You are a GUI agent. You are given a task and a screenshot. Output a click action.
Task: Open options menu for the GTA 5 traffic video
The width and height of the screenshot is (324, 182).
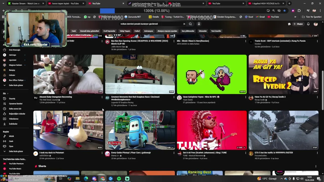click(x=317, y=153)
